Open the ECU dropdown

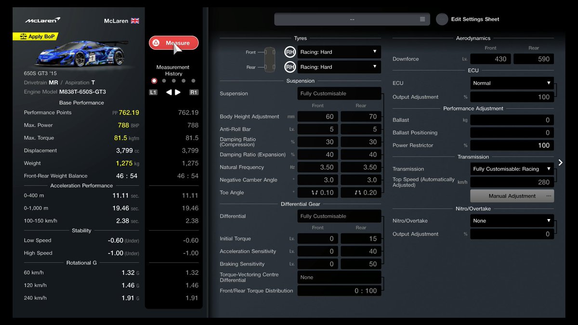[x=512, y=83]
